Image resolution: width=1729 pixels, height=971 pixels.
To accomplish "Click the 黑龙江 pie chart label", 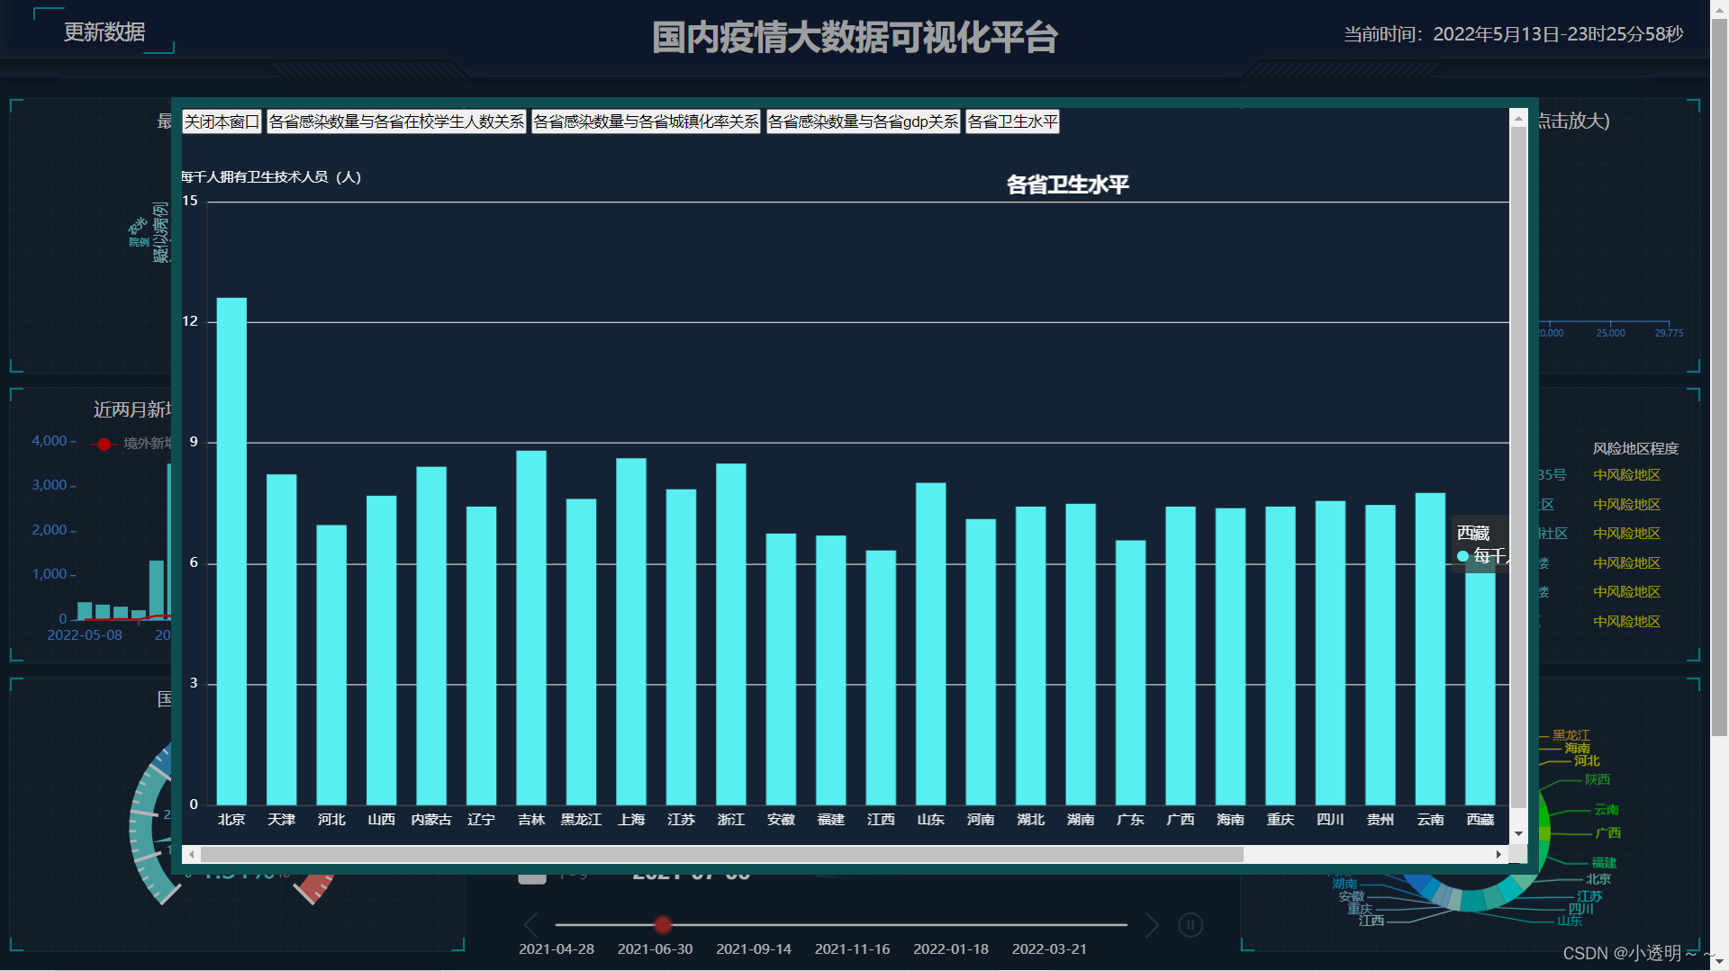I will [x=1571, y=736].
